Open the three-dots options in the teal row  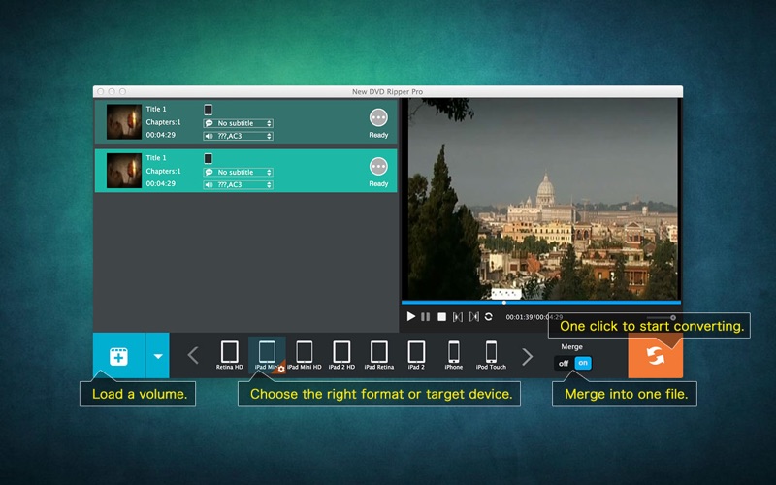click(x=378, y=167)
